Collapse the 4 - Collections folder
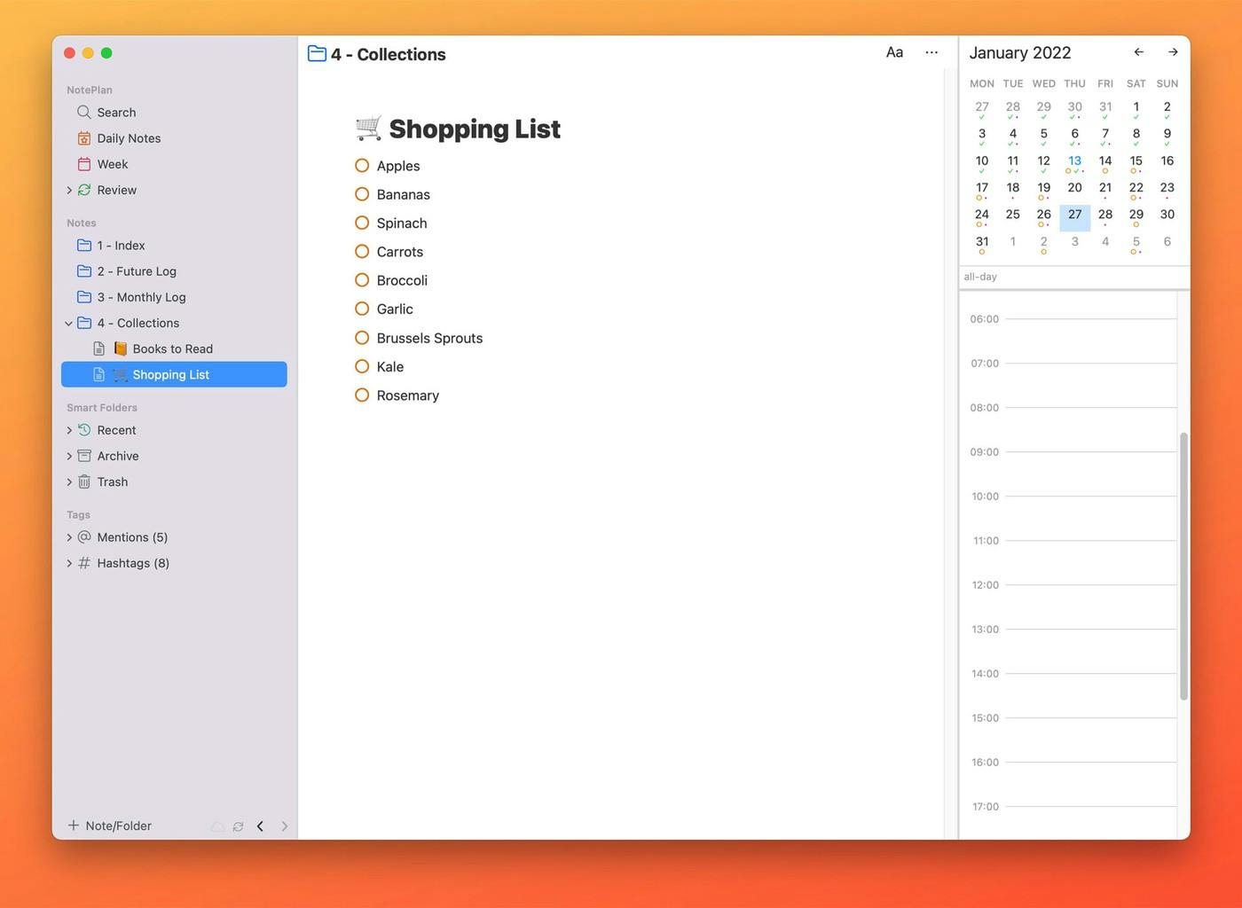 (69, 324)
